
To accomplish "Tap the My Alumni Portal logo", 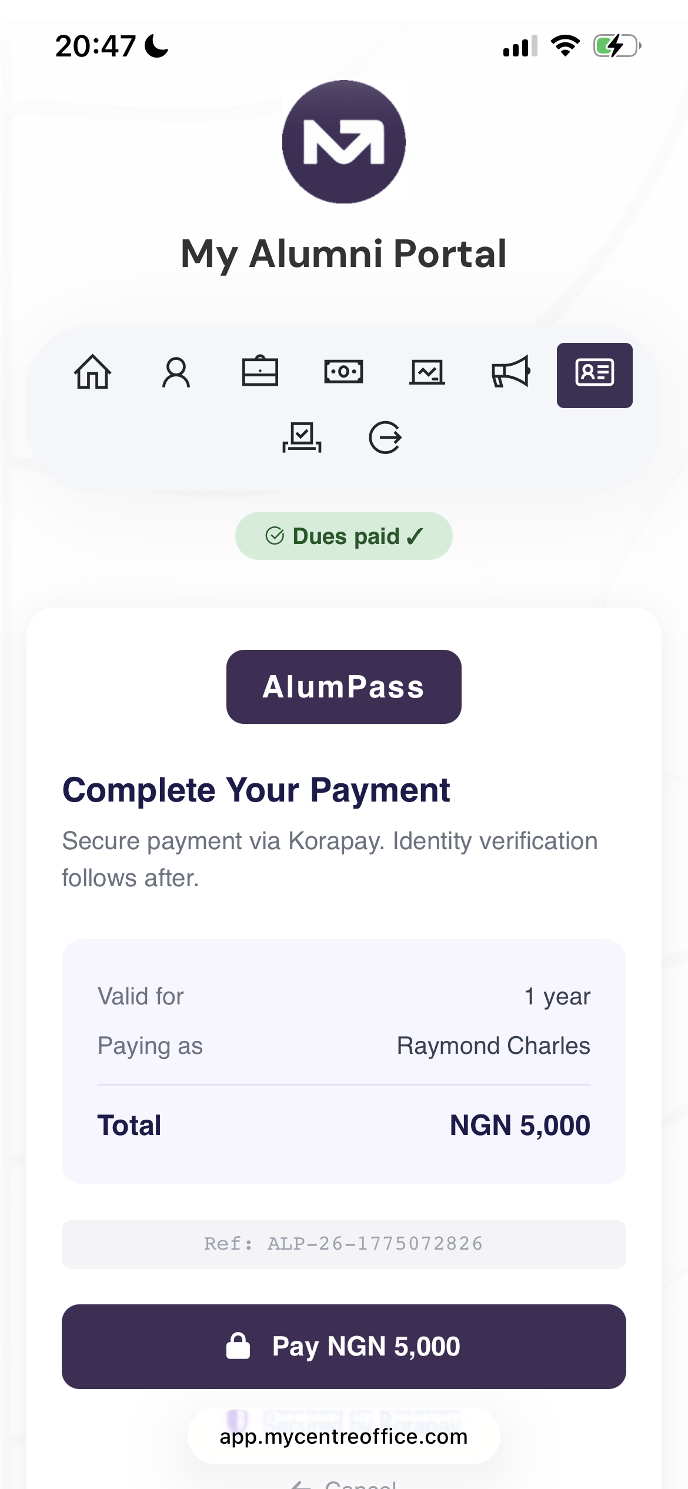I will coord(343,142).
